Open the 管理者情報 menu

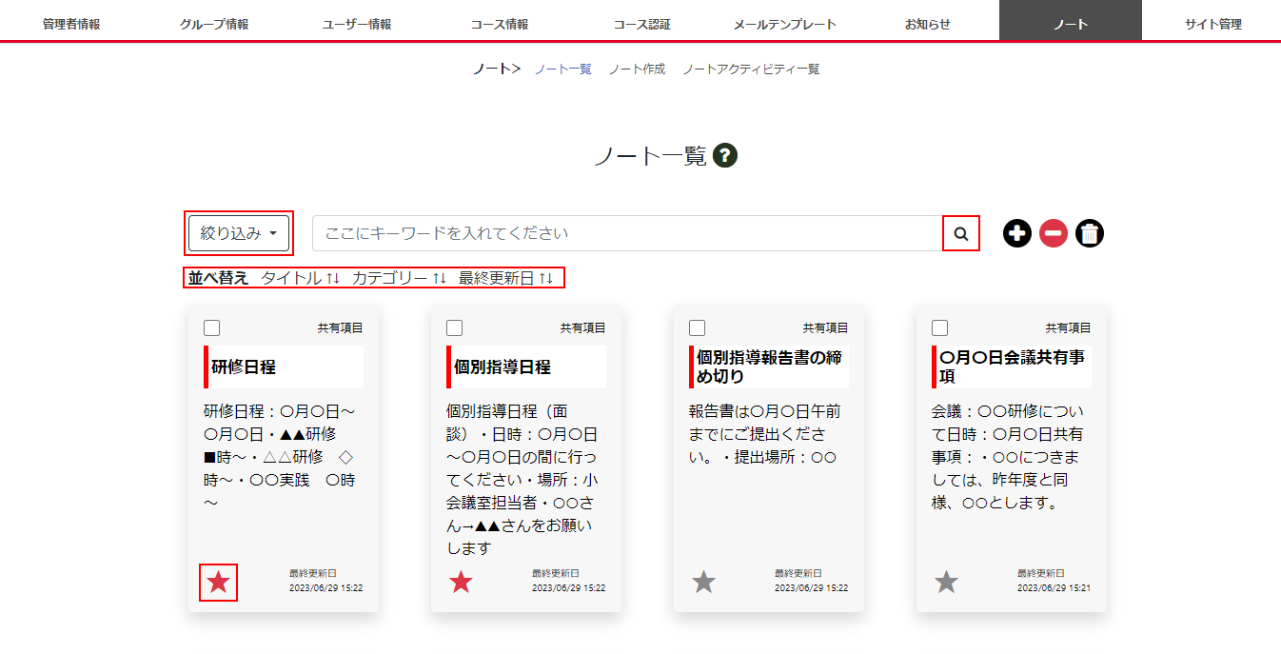71,24
